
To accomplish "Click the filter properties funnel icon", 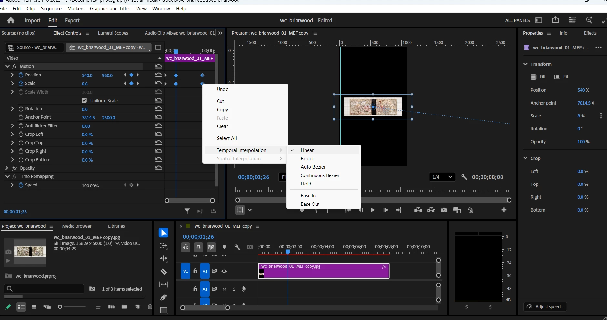I will [187, 211].
